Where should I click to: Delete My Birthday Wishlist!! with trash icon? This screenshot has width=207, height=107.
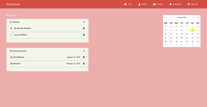(x=84, y=28)
